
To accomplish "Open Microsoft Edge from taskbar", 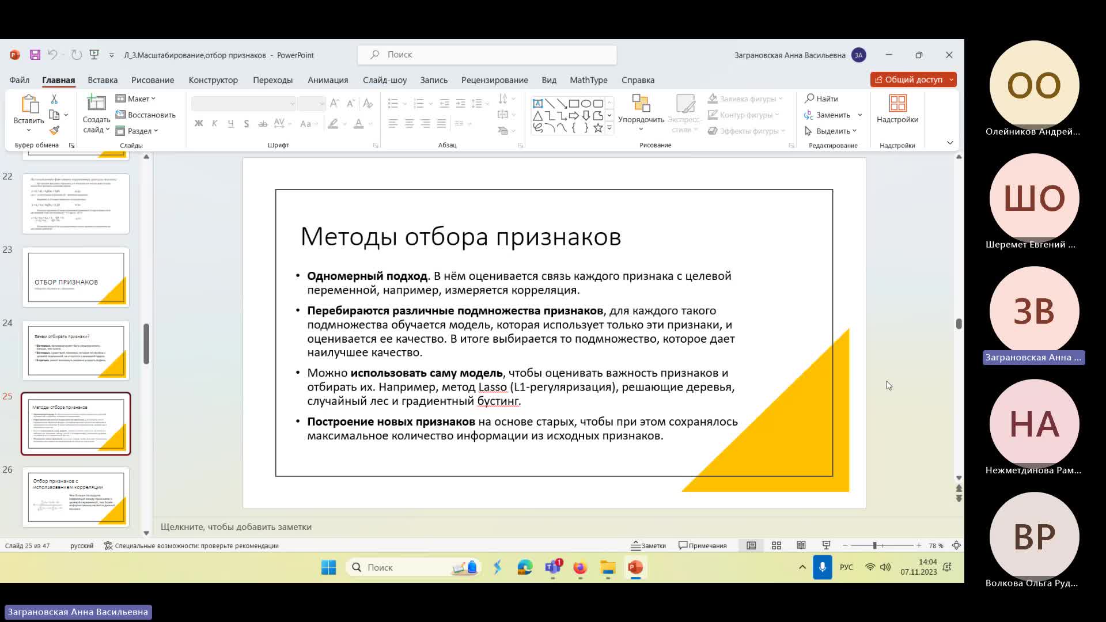I will 525,567.
